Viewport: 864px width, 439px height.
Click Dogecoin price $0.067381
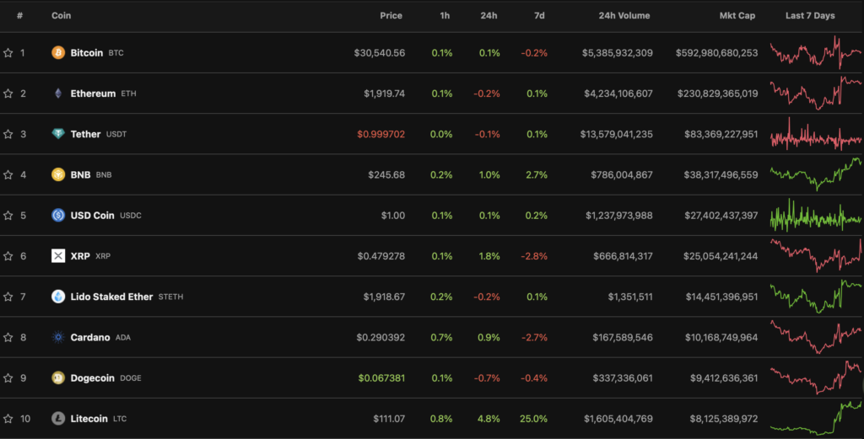(x=381, y=378)
